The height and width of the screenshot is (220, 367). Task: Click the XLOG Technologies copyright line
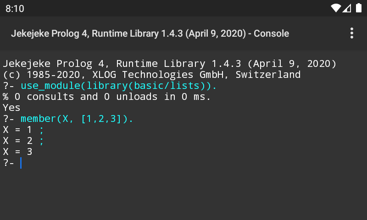click(152, 75)
